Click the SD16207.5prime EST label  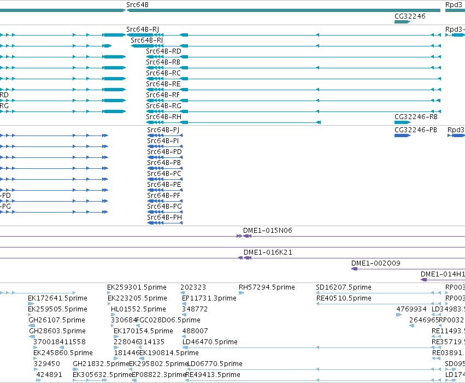[344, 287]
